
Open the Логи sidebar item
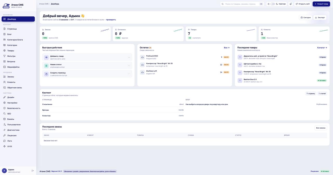pyautogui.click(x=18, y=141)
